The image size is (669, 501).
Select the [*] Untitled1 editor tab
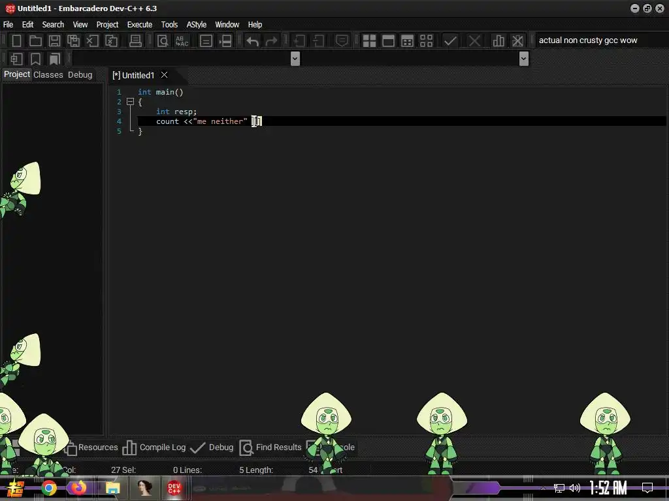[x=133, y=75]
